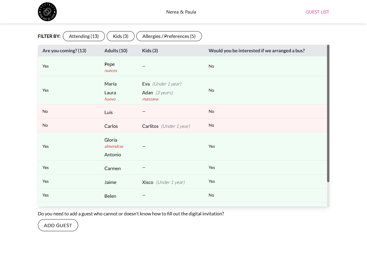Click the guest table vertical scrollbar
The image size is (367, 270).
[x=328, y=113]
